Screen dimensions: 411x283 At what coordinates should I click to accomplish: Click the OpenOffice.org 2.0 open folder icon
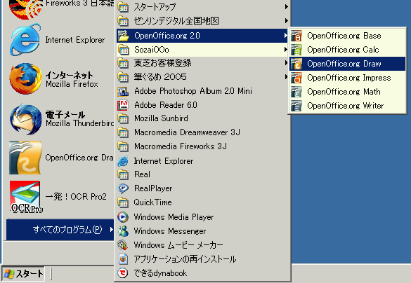click(123, 36)
